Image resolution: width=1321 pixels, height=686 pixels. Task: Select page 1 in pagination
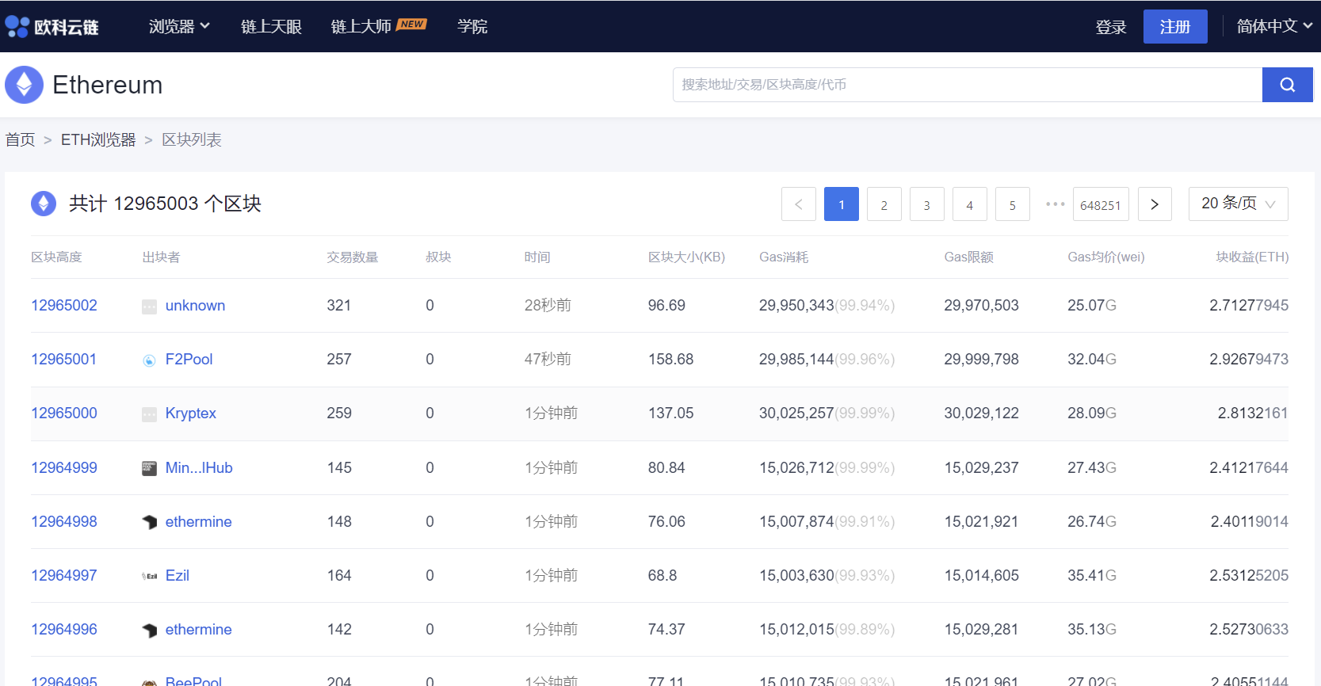tap(842, 204)
